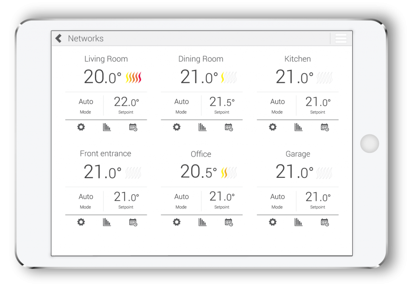Open Garage settings gear

coord(273,222)
